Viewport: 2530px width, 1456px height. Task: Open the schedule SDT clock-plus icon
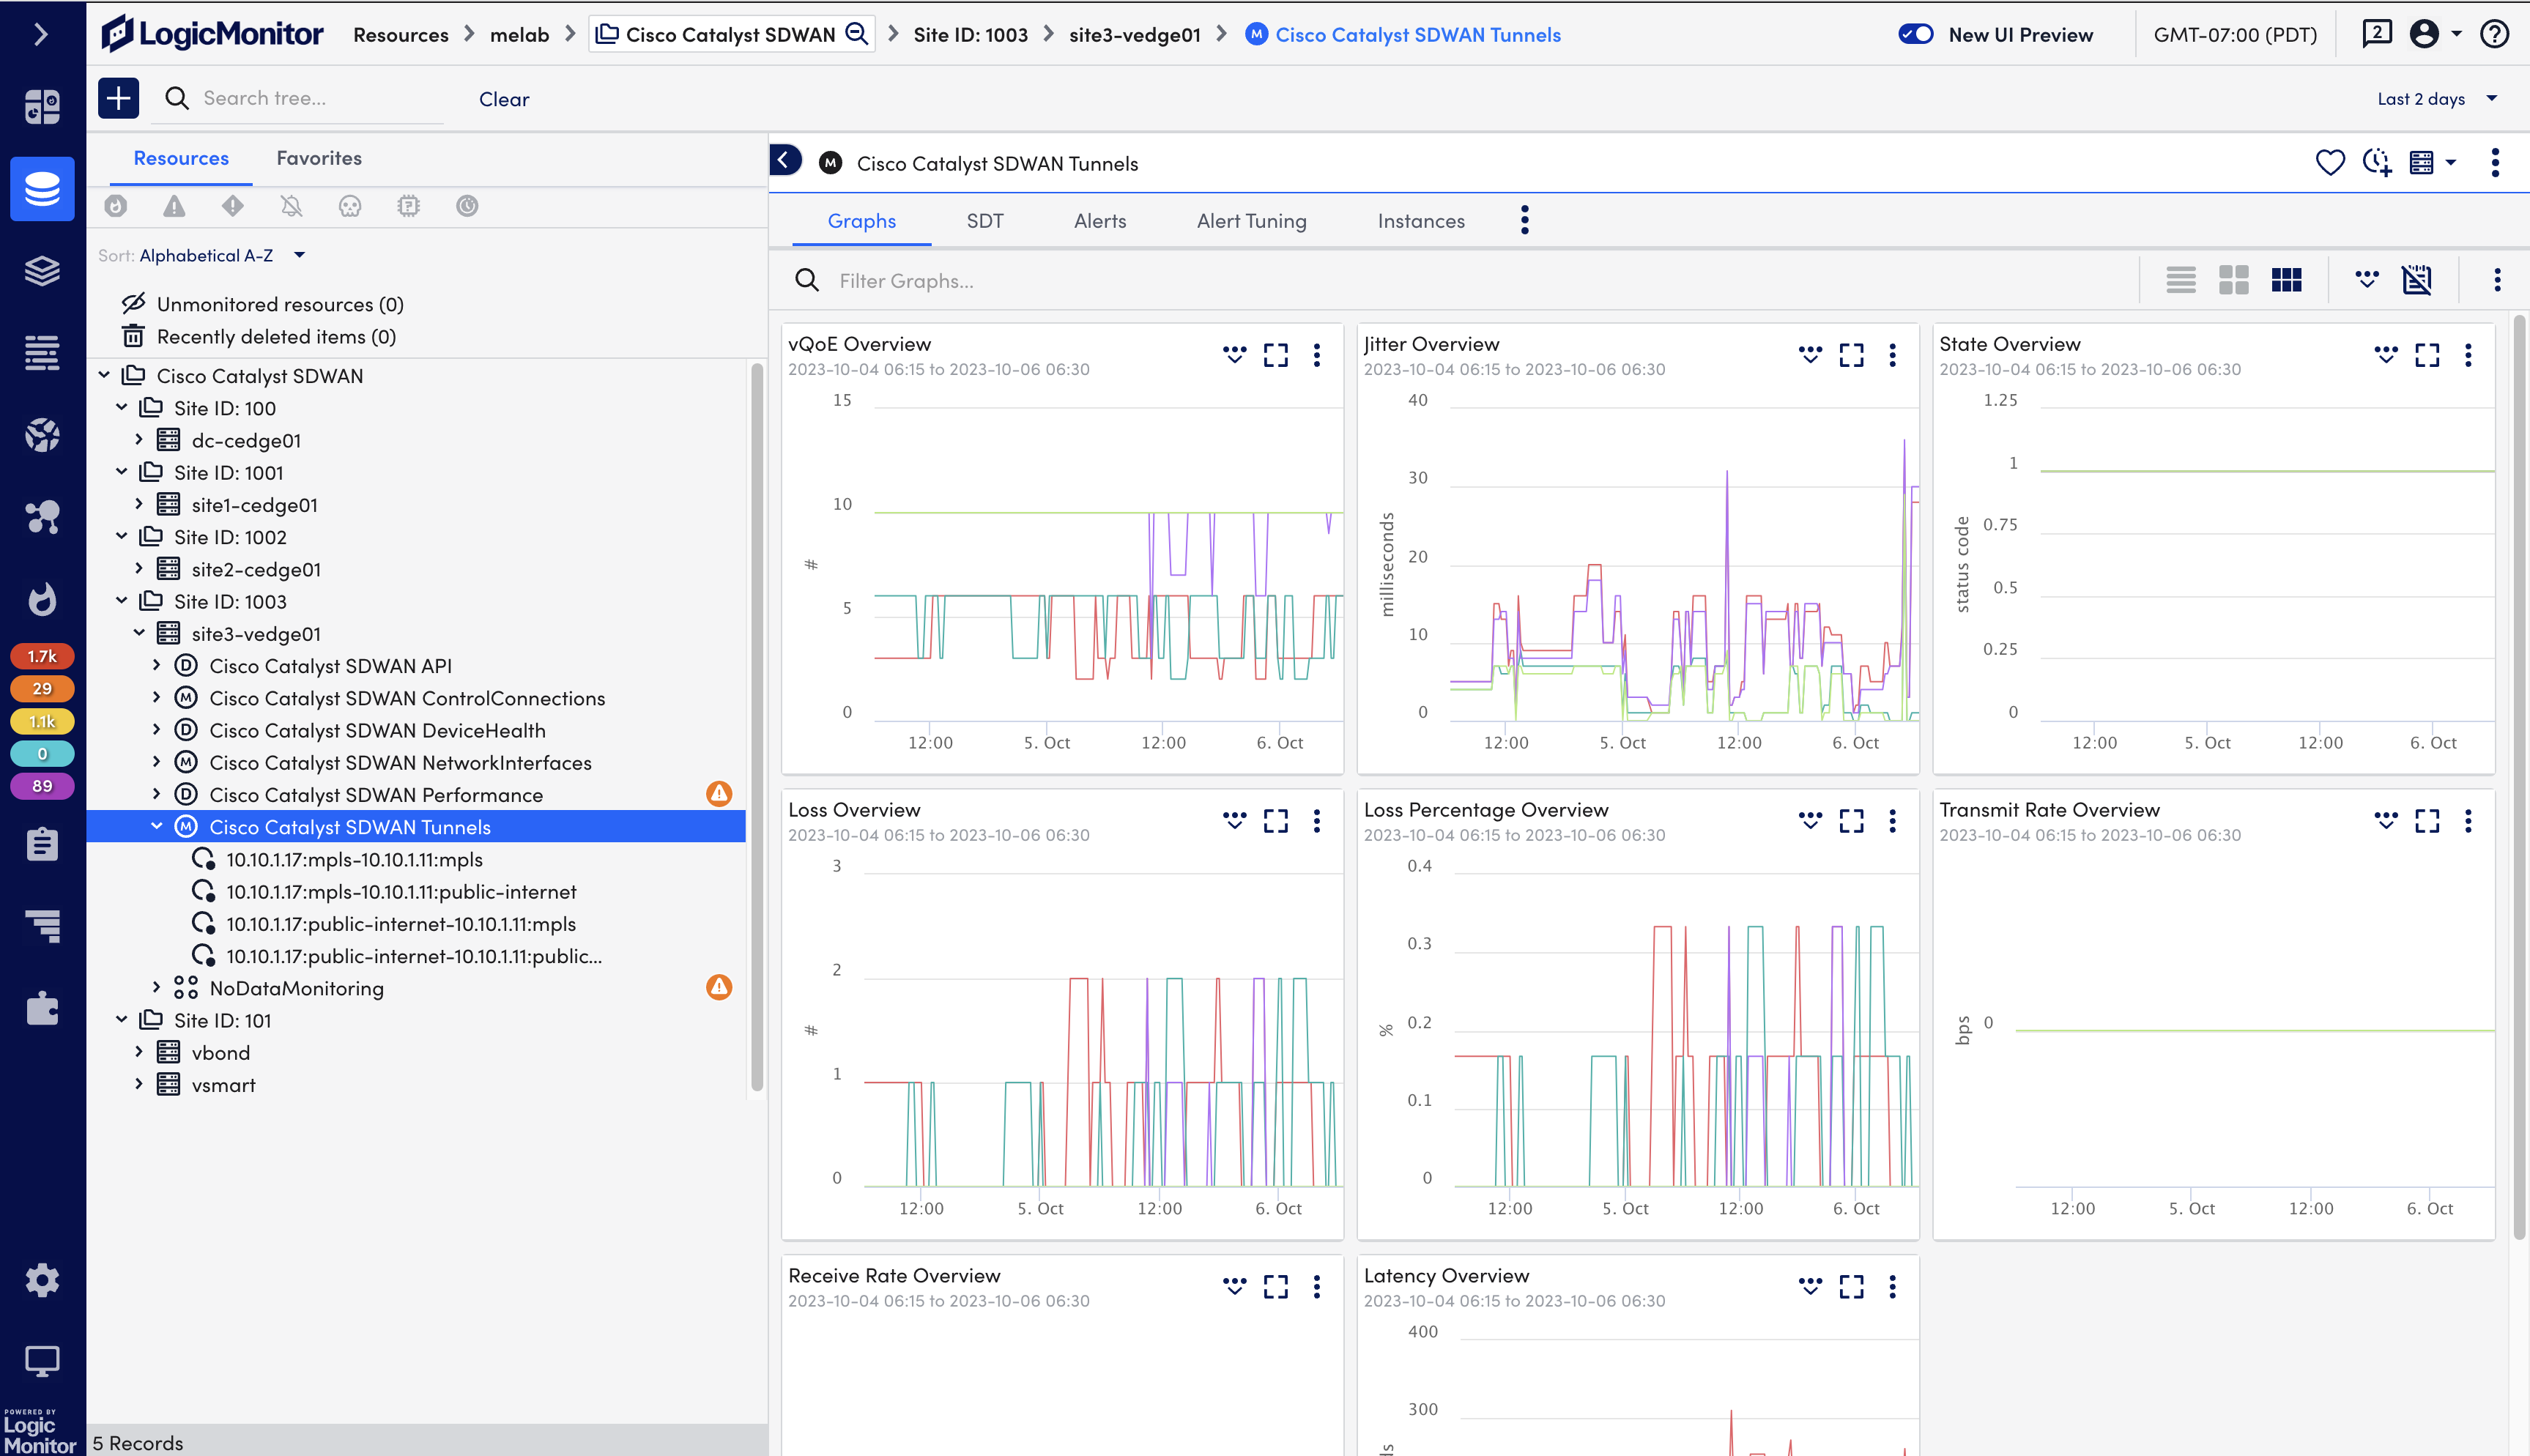tap(2377, 162)
